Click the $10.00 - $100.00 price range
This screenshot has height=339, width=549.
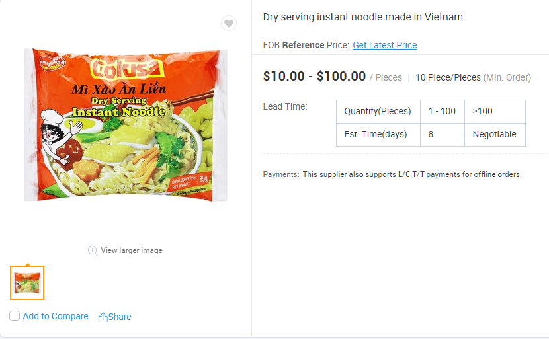[314, 77]
